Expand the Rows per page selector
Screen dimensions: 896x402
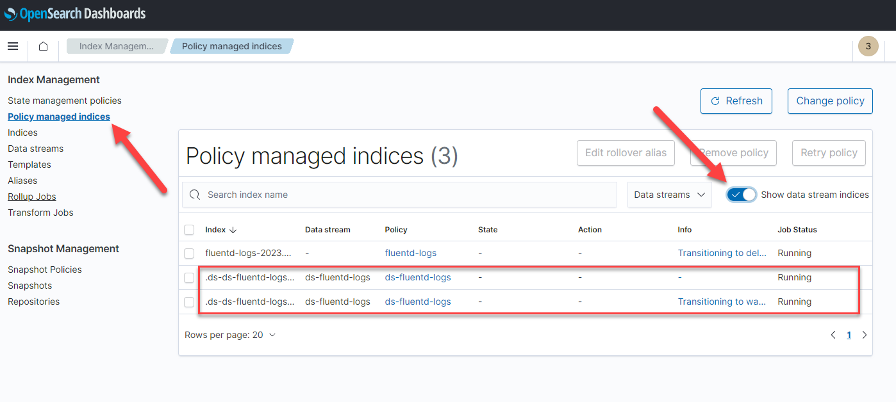tap(230, 335)
